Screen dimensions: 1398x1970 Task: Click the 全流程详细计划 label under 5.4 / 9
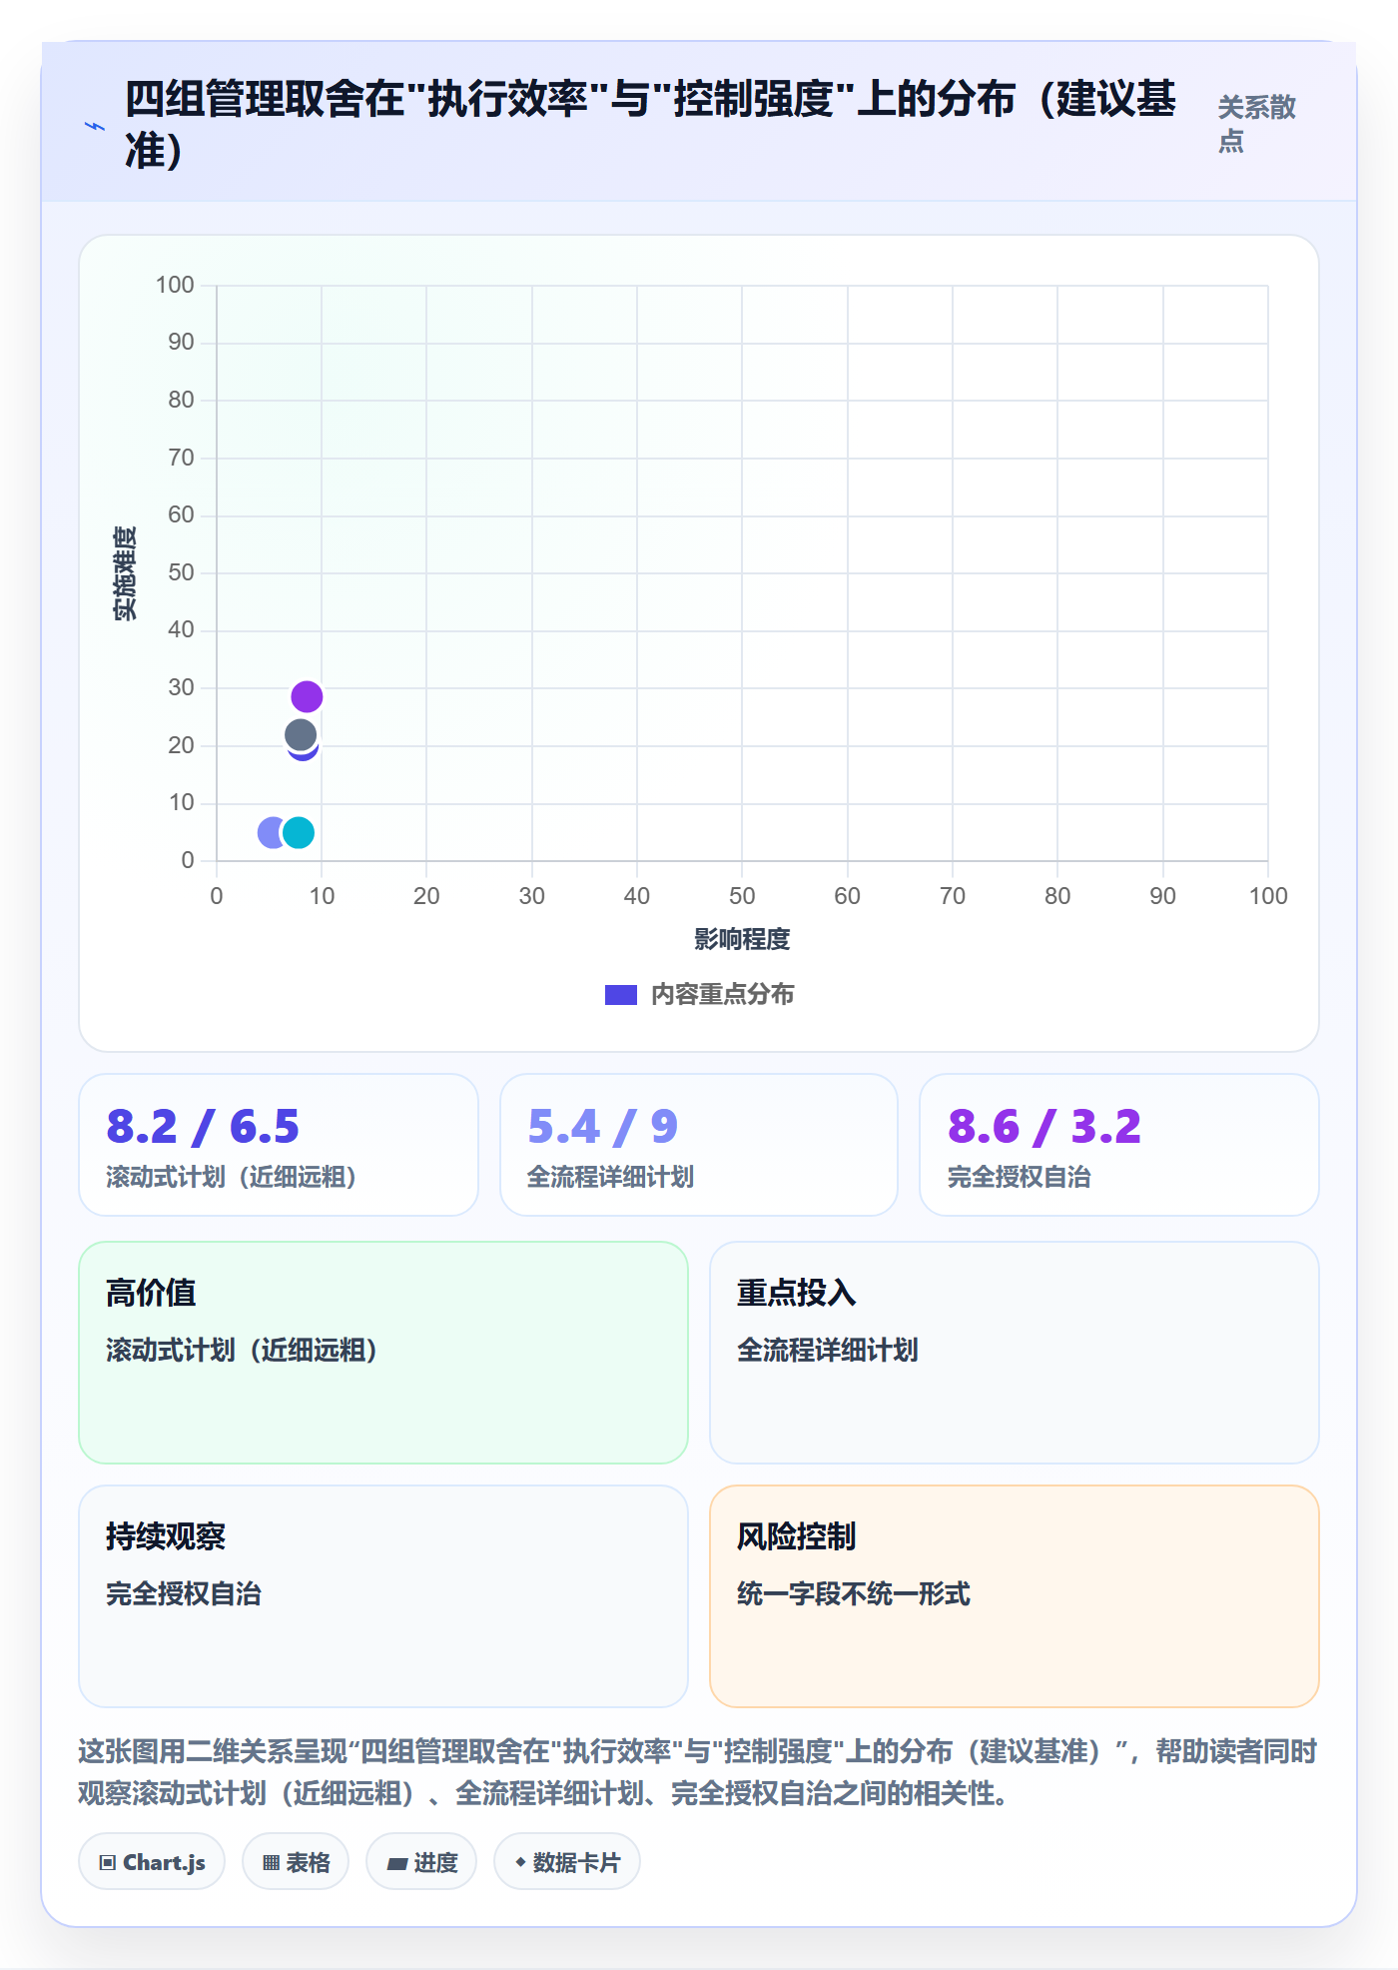pos(610,1177)
